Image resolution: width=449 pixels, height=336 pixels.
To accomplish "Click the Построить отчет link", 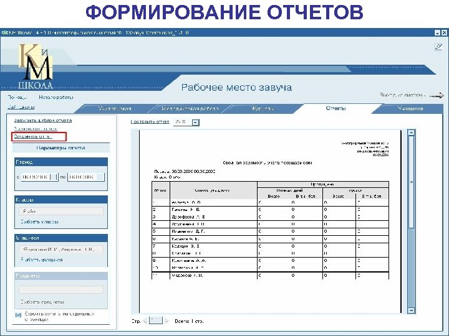I will [x=150, y=122].
